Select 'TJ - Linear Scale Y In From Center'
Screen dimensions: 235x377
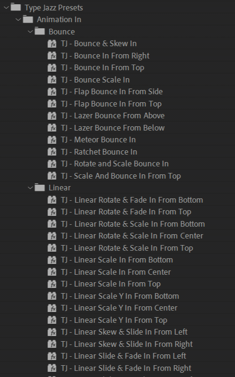click(119, 308)
